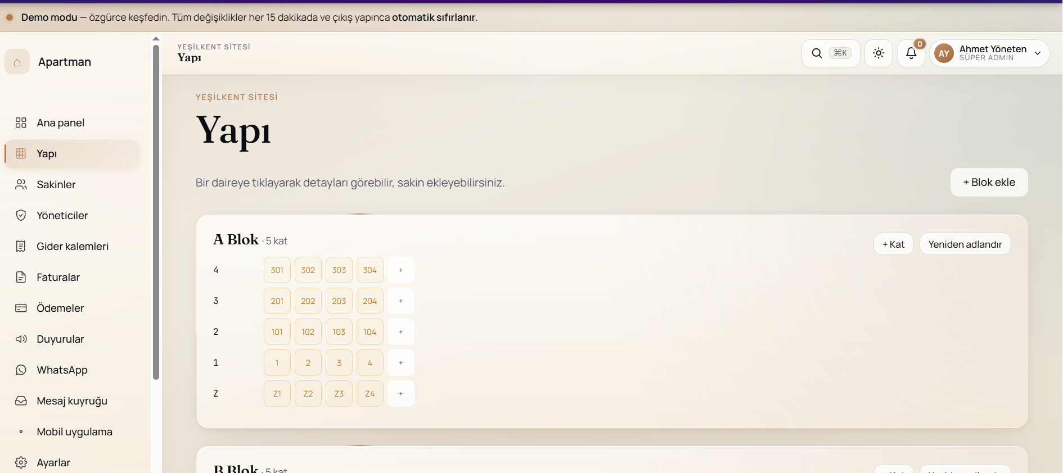Add apartment to floor 3 plus button

[401, 301]
